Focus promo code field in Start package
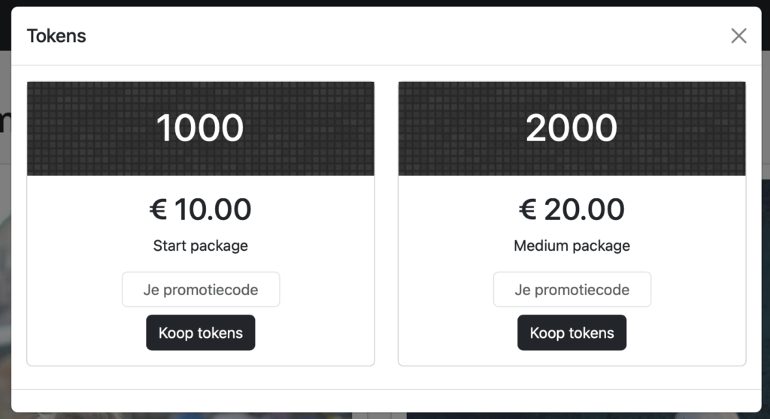770x419 pixels. coord(201,290)
